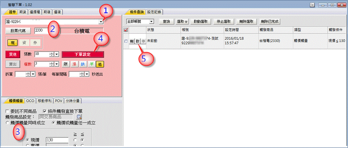Switch to 期複 tab
This screenshot has height=148, width=348.
coord(47,12)
